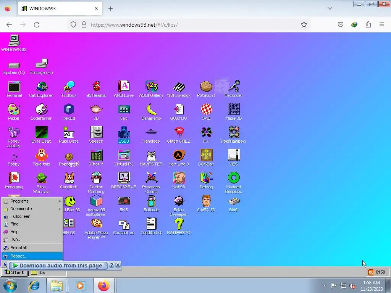Select the G80.M3U playlist icon
This screenshot has width=391, height=293.
(x=179, y=112)
